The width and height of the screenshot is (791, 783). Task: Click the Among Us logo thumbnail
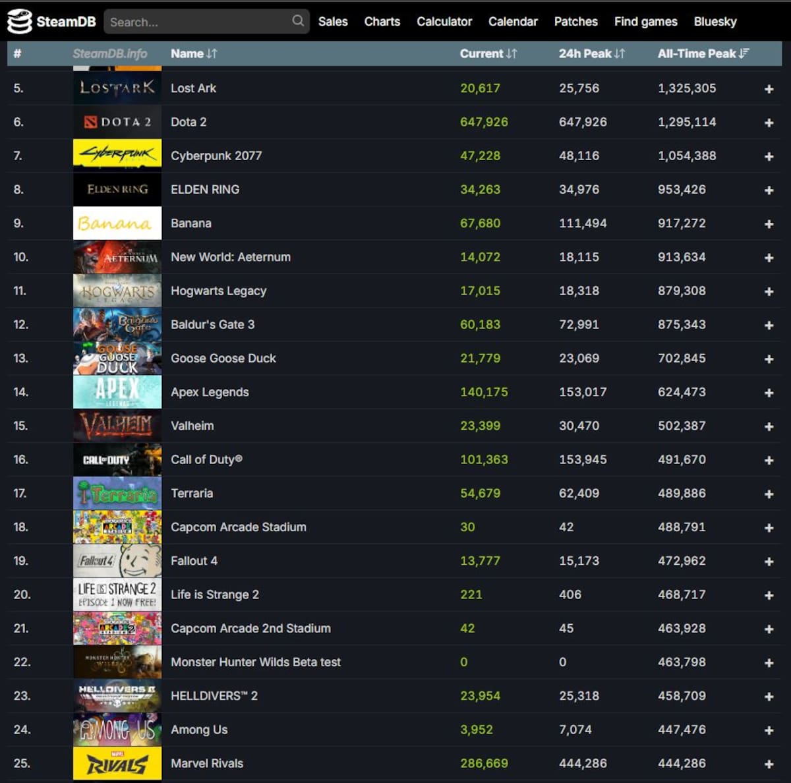tap(117, 730)
